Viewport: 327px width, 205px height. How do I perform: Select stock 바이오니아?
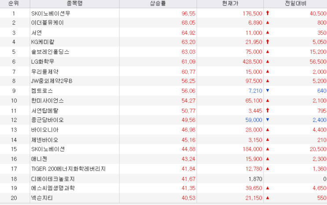pos(45,130)
